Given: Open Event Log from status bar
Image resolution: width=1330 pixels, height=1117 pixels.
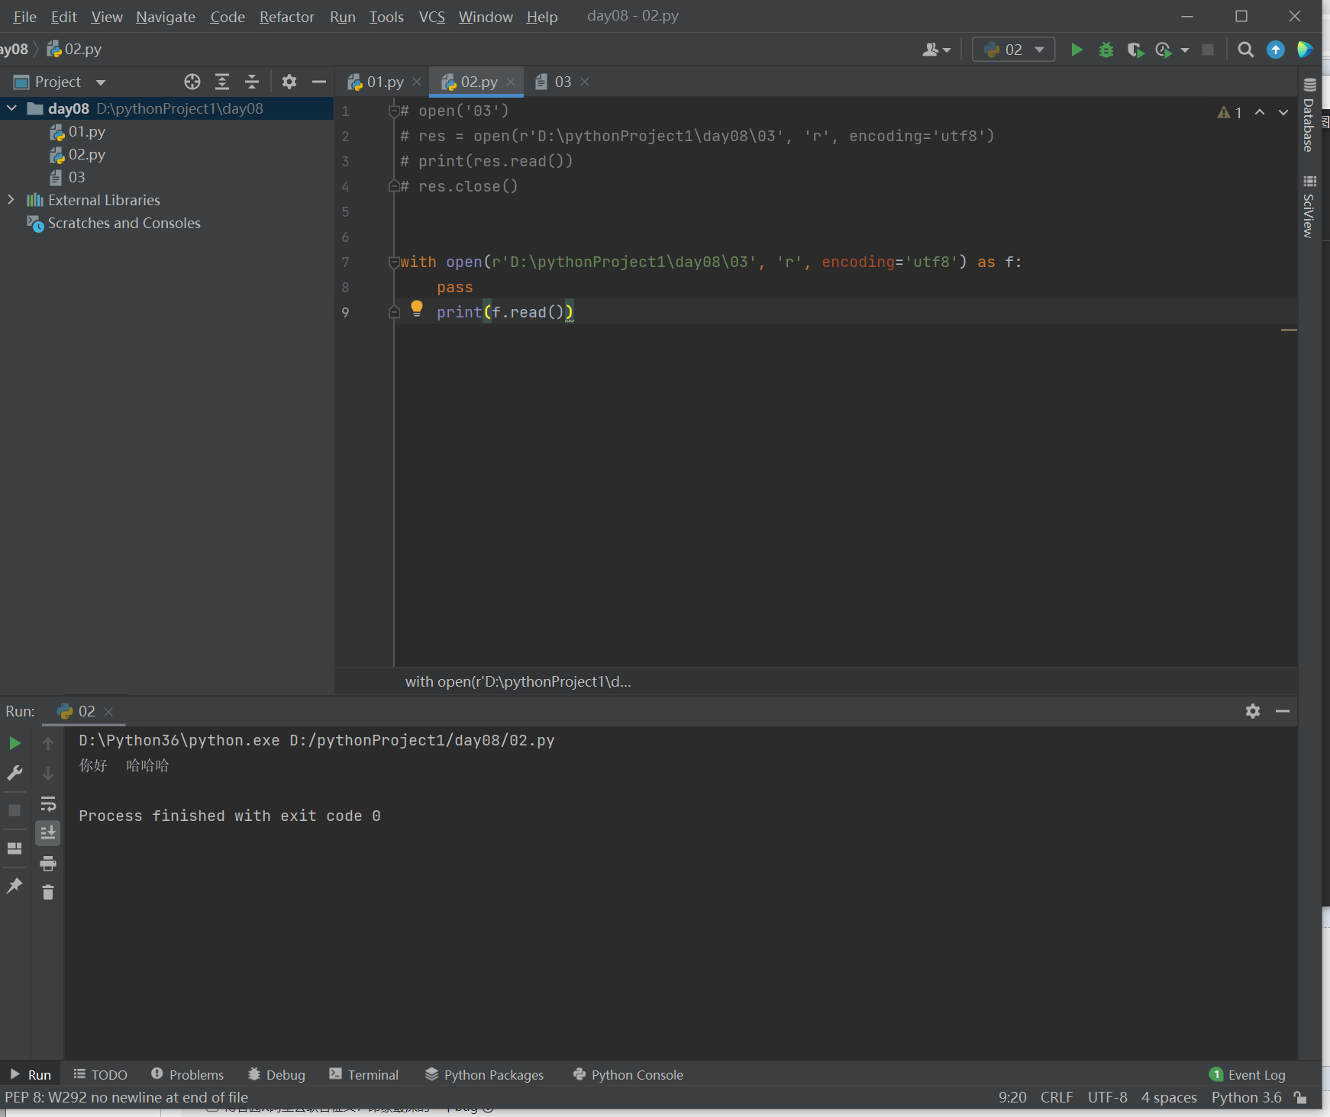Looking at the screenshot, I should pyautogui.click(x=1248, y=1074).
